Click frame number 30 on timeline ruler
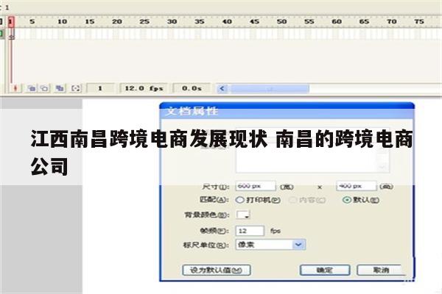Viewport: 442px width, 294px height. 172,21
